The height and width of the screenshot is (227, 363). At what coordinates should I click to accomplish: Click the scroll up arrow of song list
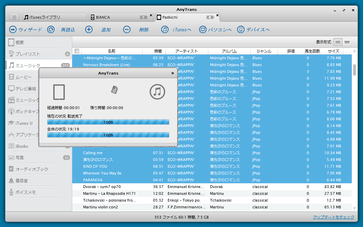pyautogui.click(x=355, y=50)
